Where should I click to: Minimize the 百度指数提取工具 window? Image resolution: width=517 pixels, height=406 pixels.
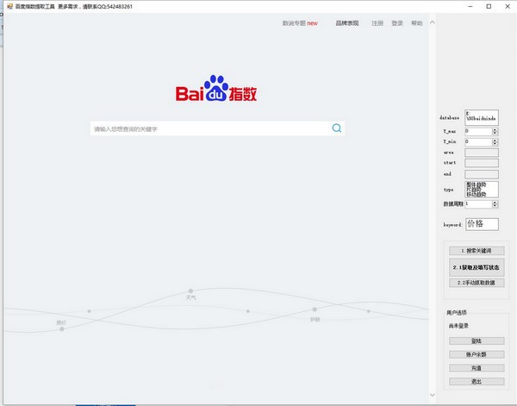point(470,6)
